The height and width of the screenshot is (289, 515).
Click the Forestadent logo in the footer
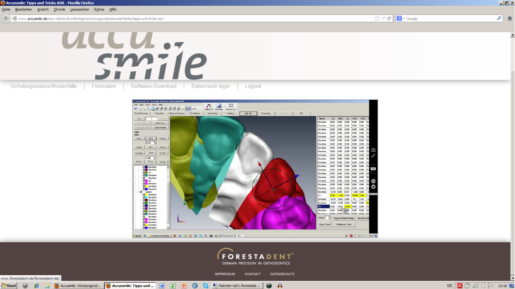(255, 256)
